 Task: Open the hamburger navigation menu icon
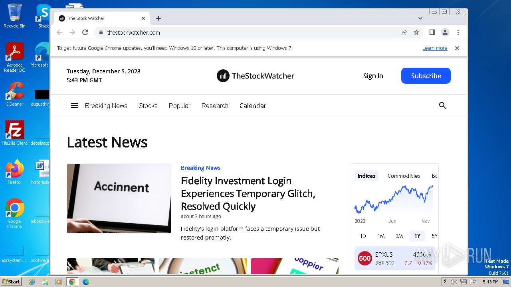(x=75, y=106)
